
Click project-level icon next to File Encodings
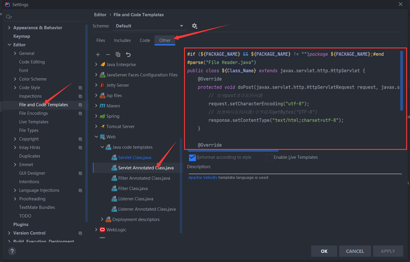[x=80, y=113]
